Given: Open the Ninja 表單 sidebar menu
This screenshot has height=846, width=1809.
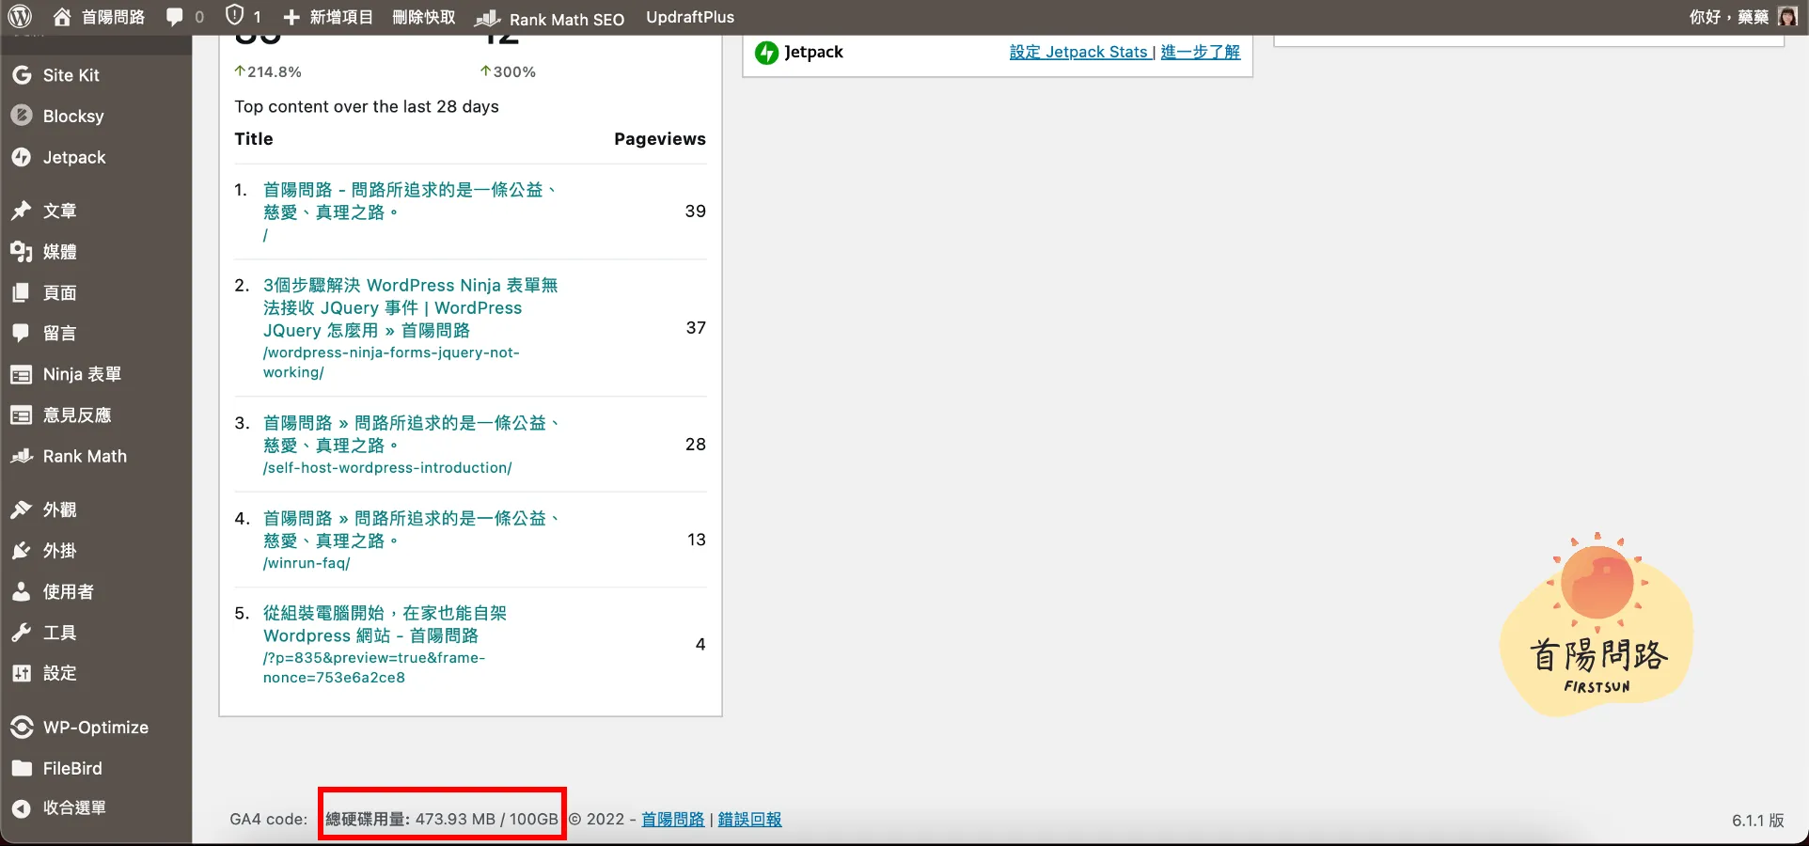Looking at the screenshot, I should [x=82, y=374].
